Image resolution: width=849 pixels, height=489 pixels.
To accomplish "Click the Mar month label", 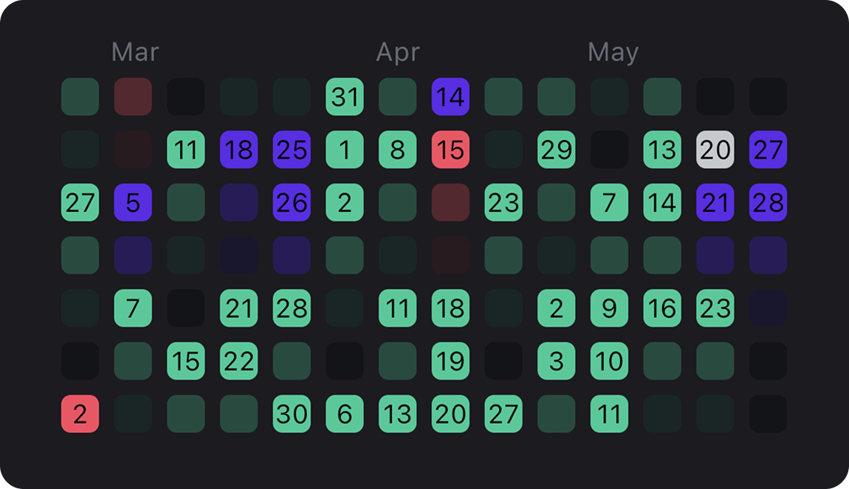I will [x=134, y=52].
